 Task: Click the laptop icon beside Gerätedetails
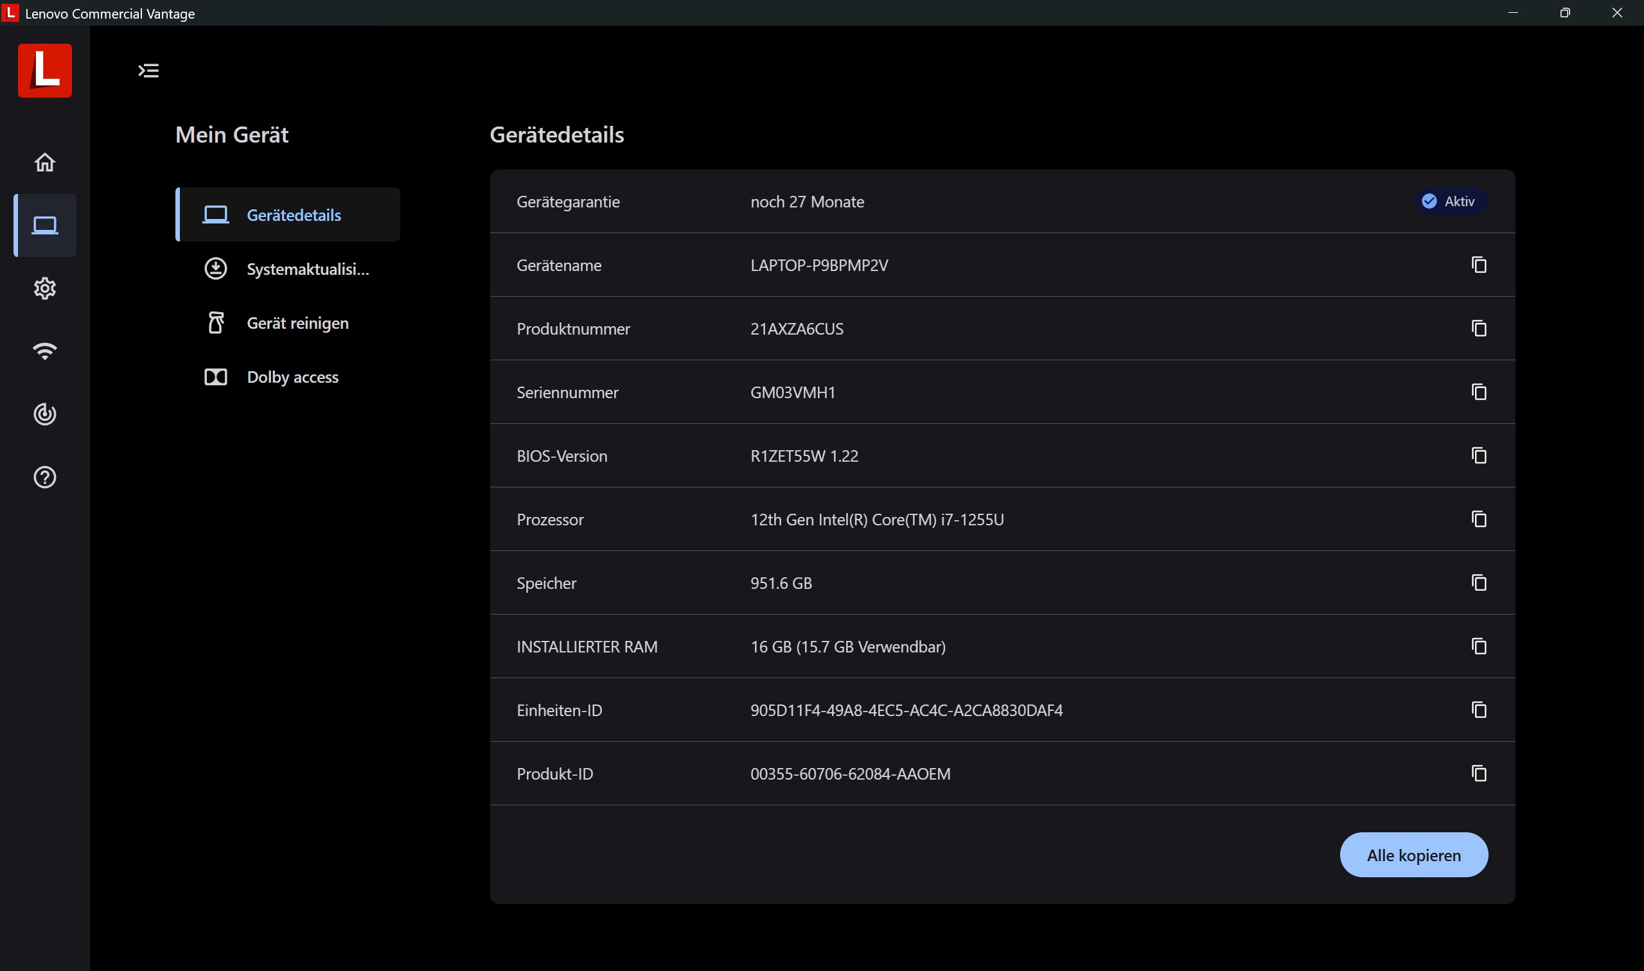pos(215,214)
